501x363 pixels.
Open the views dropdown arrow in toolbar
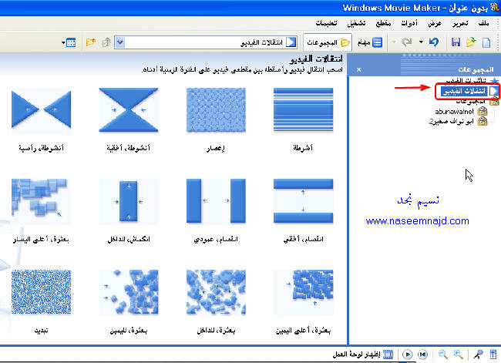78,42
